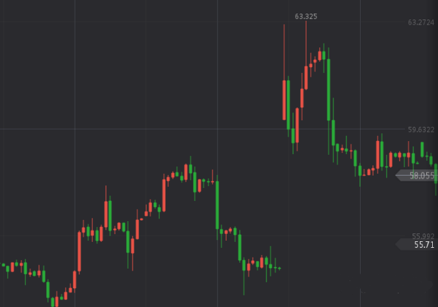Click the arrow tip of the 58.055 tag
This screenshot has width=438, height=307.
pos(398,175)
